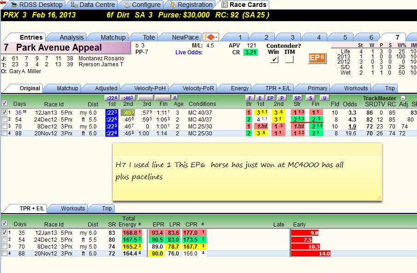Click the blank Fin fraction button
Image resolution: width=417 pixels, height=273 pixels.
pos(162,98)
